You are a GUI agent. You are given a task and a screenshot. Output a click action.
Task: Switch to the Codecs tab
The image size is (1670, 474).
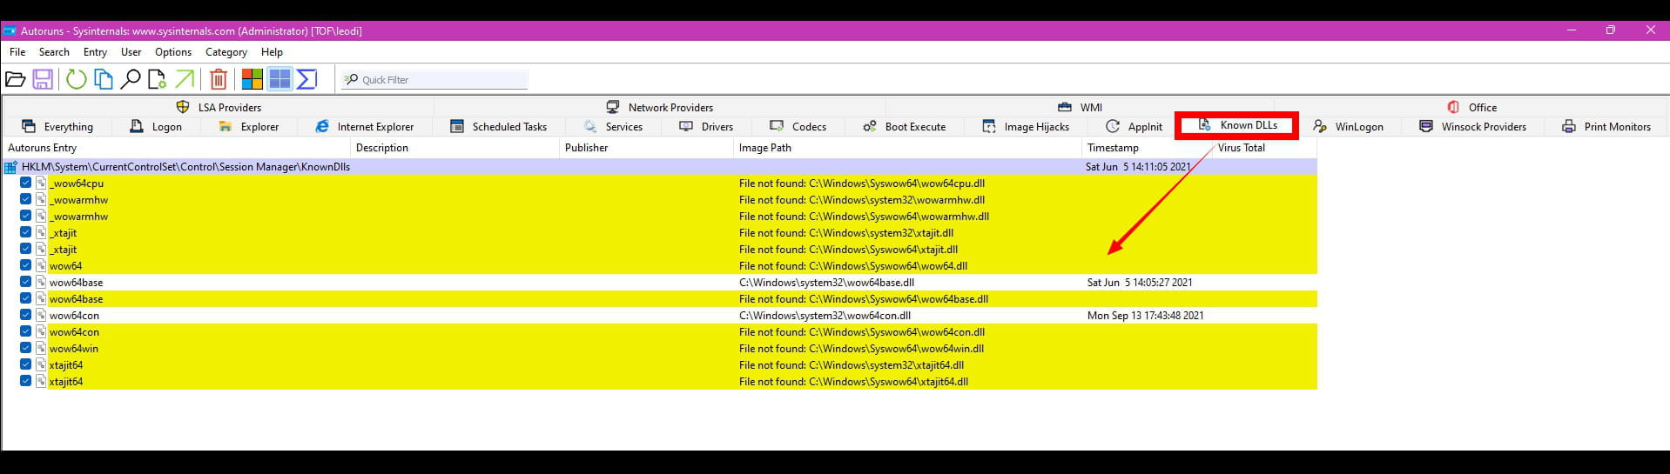click(x=798, y=126)
